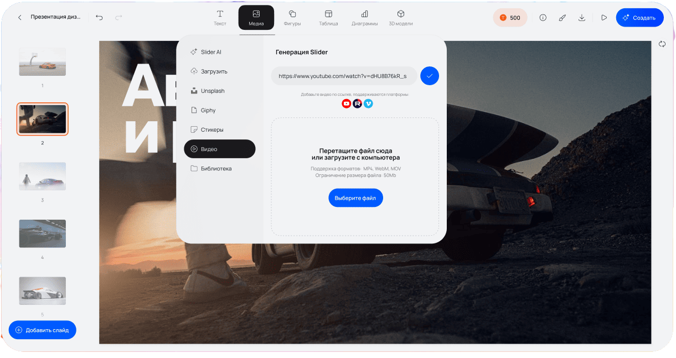Select the brush style icon
This screenshot has width=676, height=358.
coord(562,18)
